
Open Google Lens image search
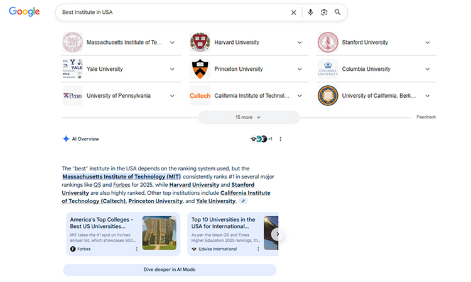[x=324, y=13]
